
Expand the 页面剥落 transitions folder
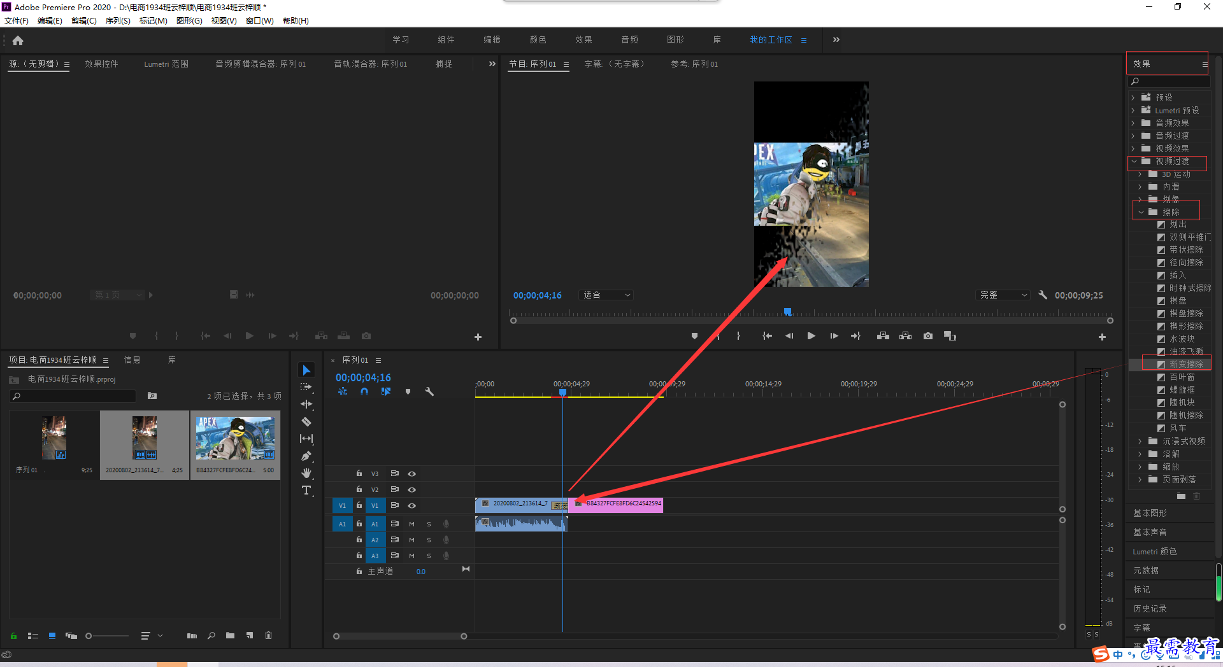tap(1140, 479)
